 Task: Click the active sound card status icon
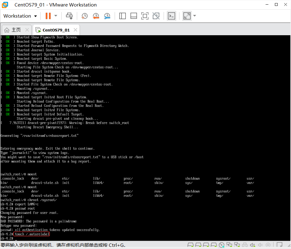pos(252,245)
